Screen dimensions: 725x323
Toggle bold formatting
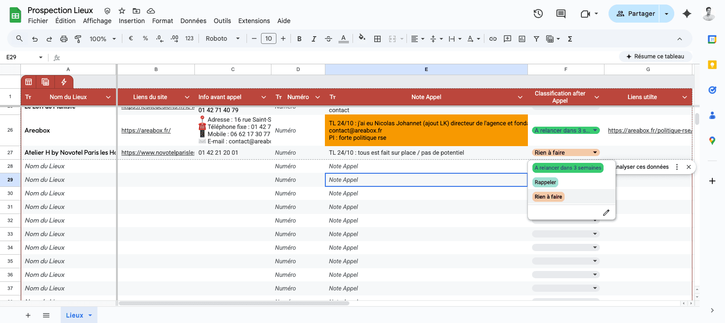point(299,39)
